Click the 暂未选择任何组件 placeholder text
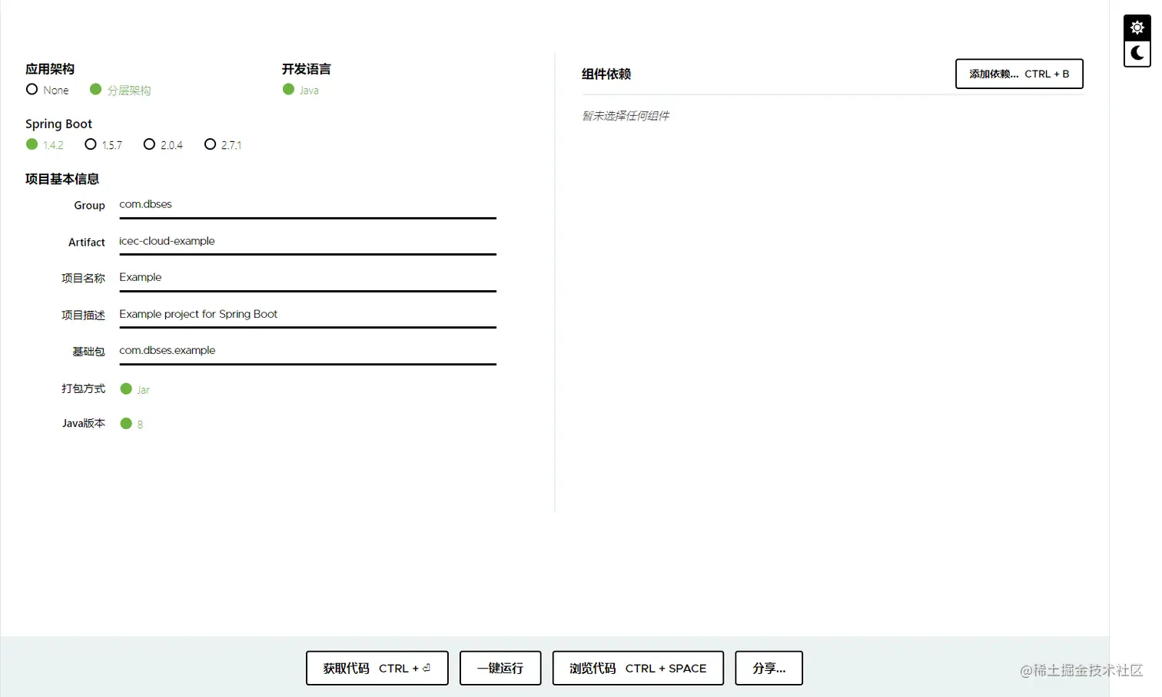 pos(626,116)
